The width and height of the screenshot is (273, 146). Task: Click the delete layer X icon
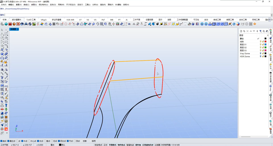pyautogui.click(x=247, y=31)
